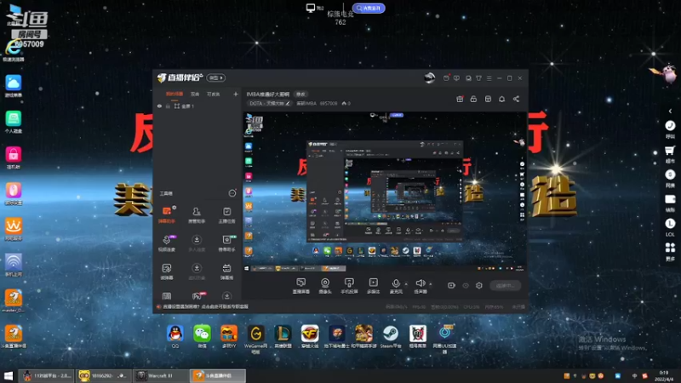This screenshot has height=383, width=681.
Task: Collapse the right sidebar chevron
Action: (670, 111)
